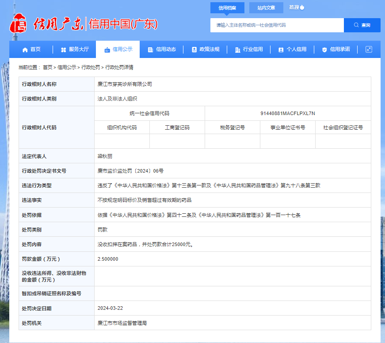Click document number 廉市监价监处罚〔2024〕06号
The image size is (385, 343).
pos(130,171)
